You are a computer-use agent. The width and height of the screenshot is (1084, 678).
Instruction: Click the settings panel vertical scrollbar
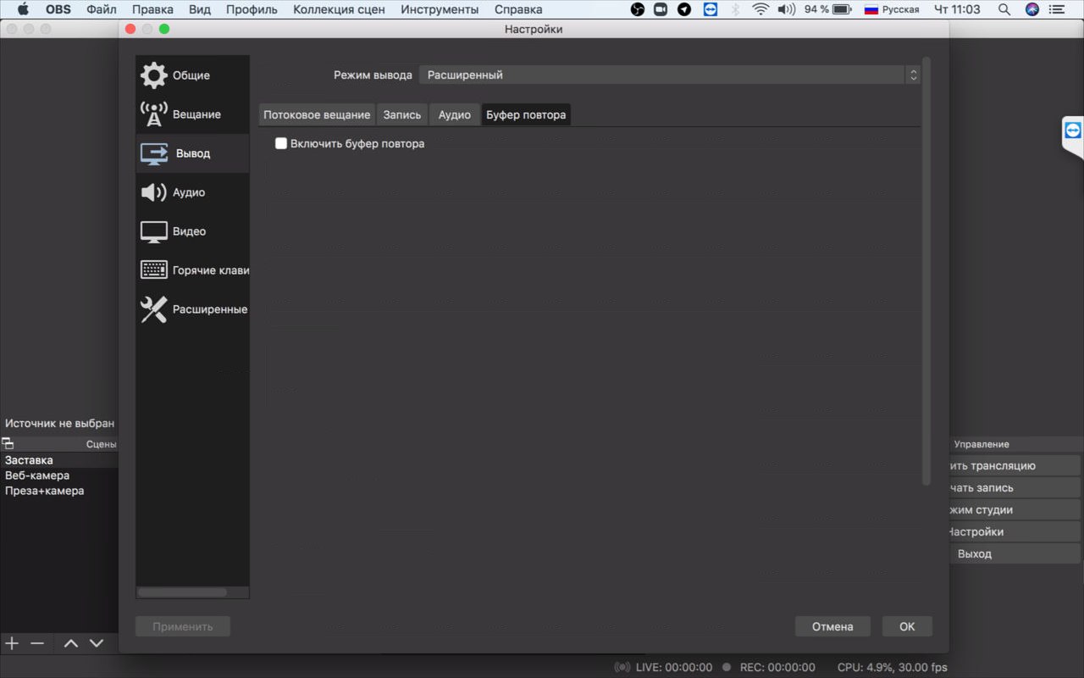point(926,271)
